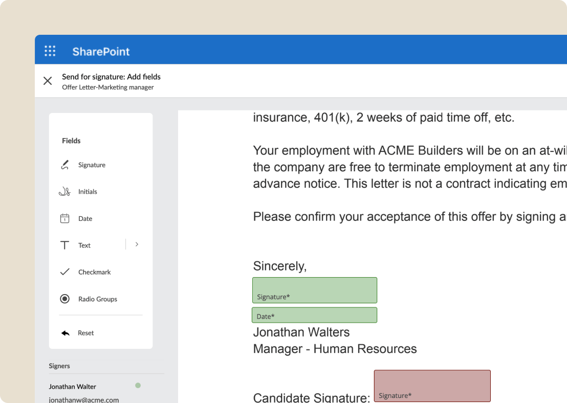
Task: Open the Microsoft app launcher waffle
Action: [50, 51]
